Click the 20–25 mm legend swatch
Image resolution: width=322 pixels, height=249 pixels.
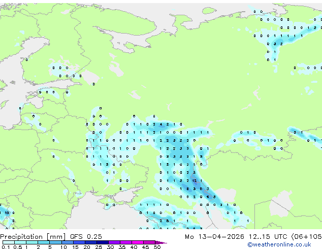pos(90,242)
